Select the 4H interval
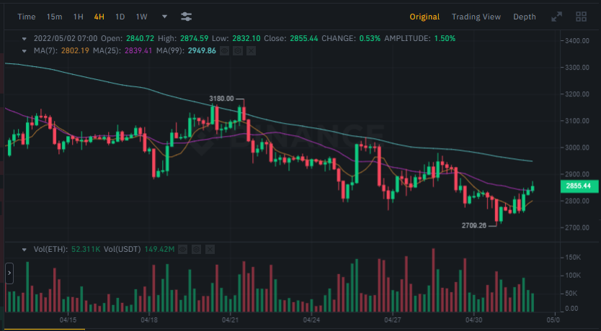The image size is (601, 331). 99,17
